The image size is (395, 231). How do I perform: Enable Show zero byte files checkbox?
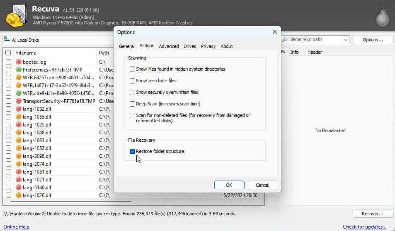coord(132,81)
